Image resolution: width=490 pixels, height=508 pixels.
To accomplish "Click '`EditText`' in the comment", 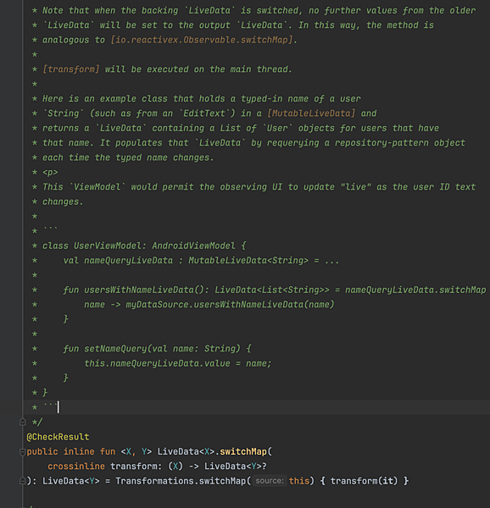I will pos(207,113).
